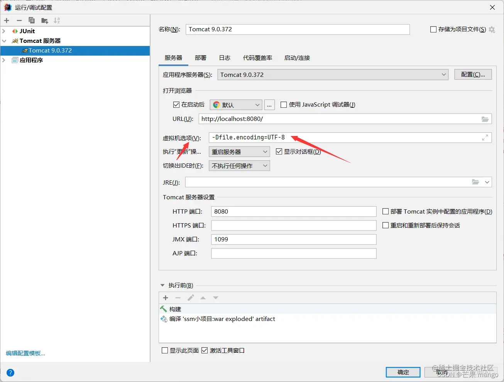Select Tomcat 9.0.372 in the tree
This screenshot has width=504, height=382.
(x=75, y=51)
